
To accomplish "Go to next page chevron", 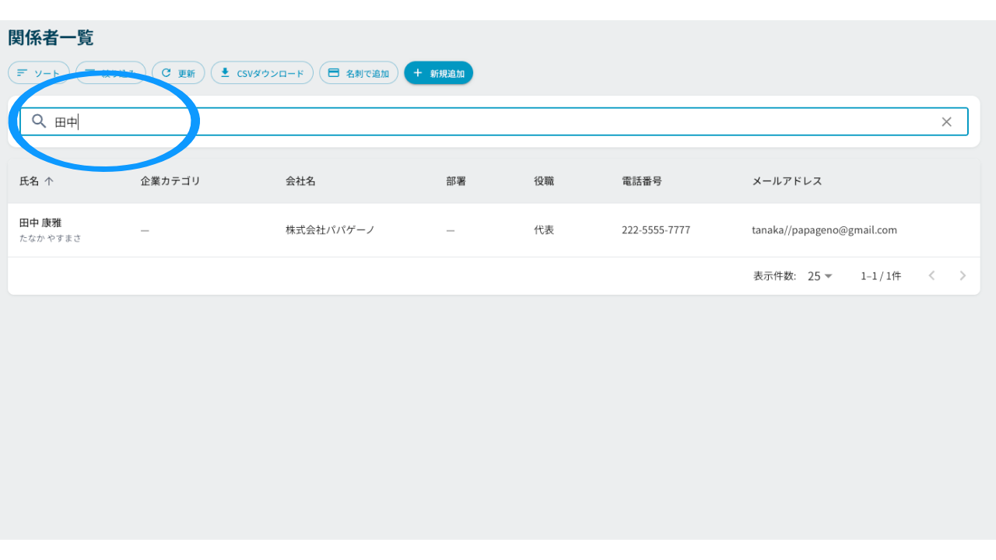I will (x=963, y=275).
